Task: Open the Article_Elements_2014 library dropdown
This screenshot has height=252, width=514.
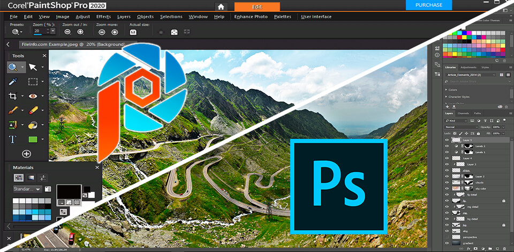Action: 471,75
